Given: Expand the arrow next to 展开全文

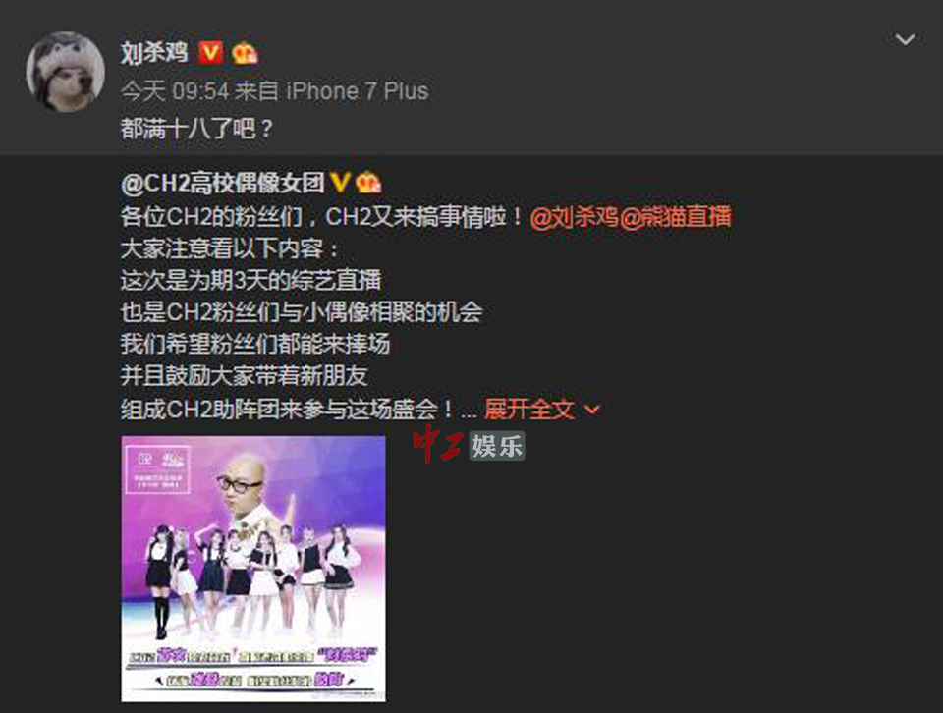Looking at the screenshot, I should [592, 410].
